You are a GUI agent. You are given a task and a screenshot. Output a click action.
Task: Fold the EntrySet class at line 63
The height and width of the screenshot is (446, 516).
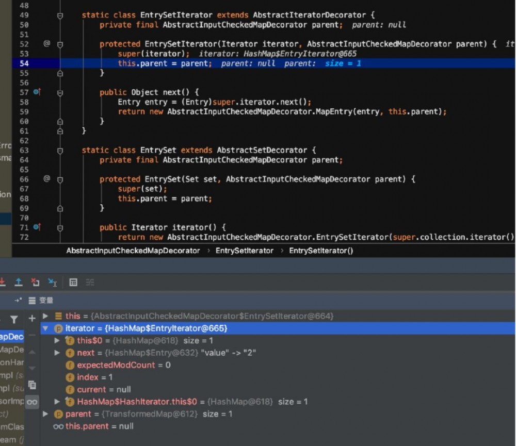60,151
